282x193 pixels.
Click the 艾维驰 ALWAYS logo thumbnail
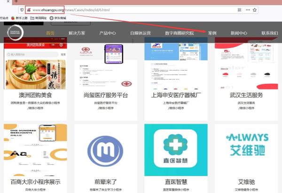(246, 145)
